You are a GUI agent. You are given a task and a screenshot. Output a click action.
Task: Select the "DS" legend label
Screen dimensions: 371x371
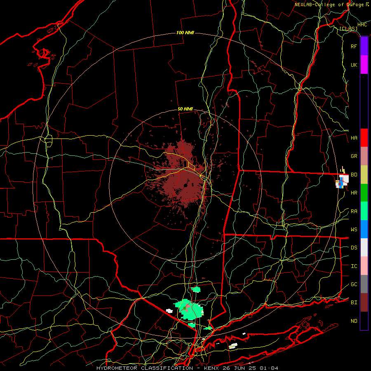click(354, 248)
